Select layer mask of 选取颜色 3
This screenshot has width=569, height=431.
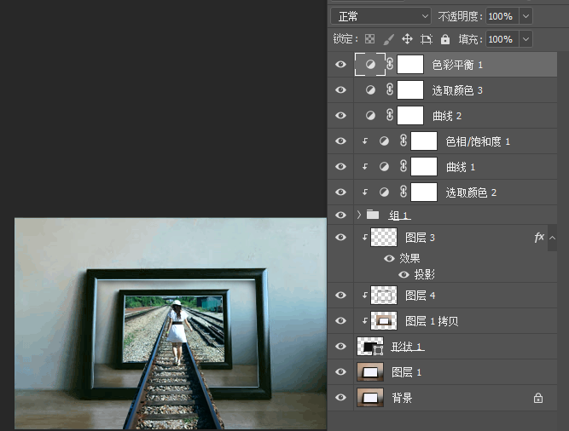410,89
